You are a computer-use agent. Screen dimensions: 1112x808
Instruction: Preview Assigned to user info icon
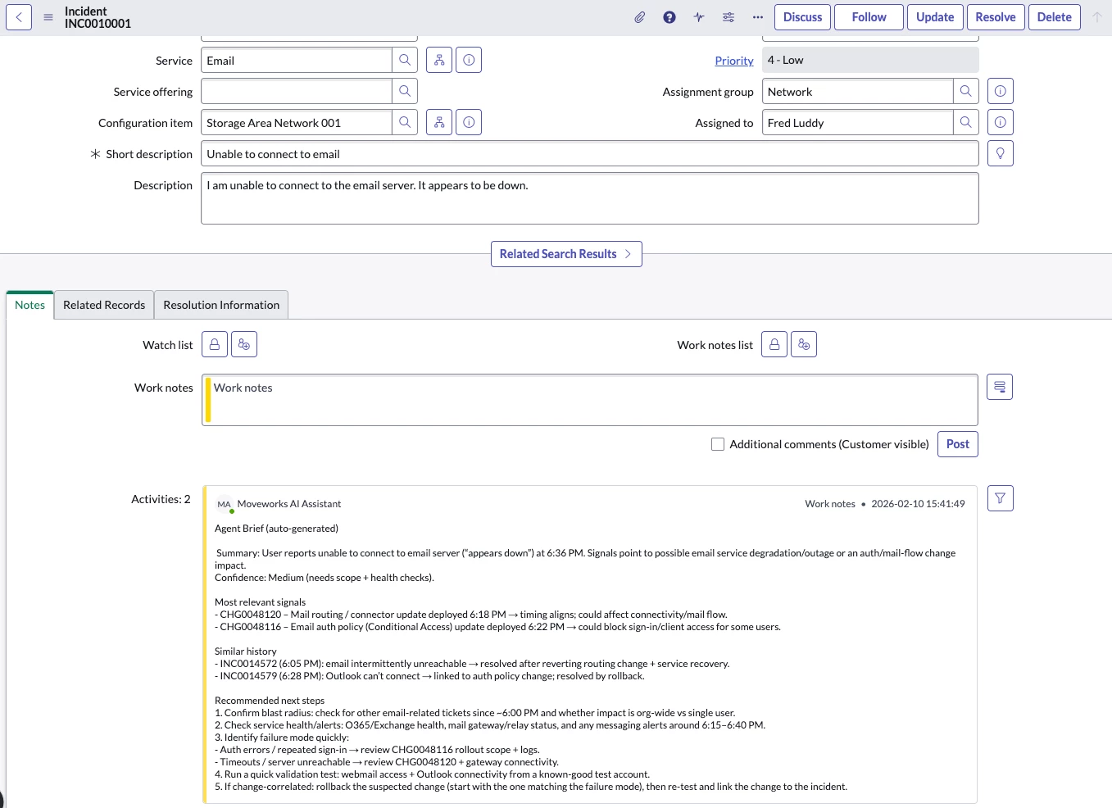1001,122
